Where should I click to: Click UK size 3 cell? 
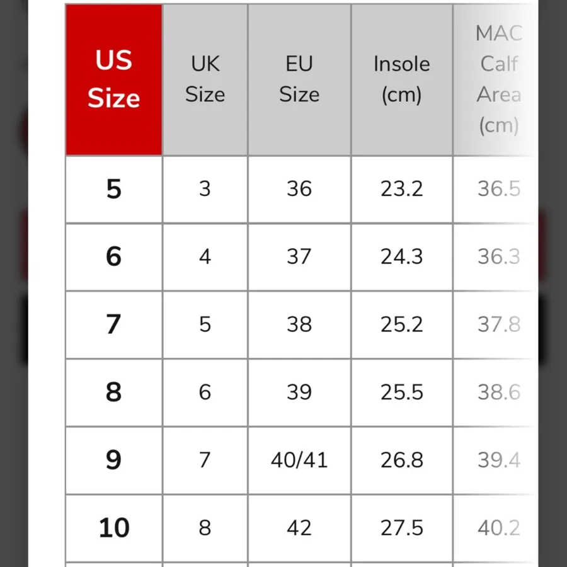205,189
